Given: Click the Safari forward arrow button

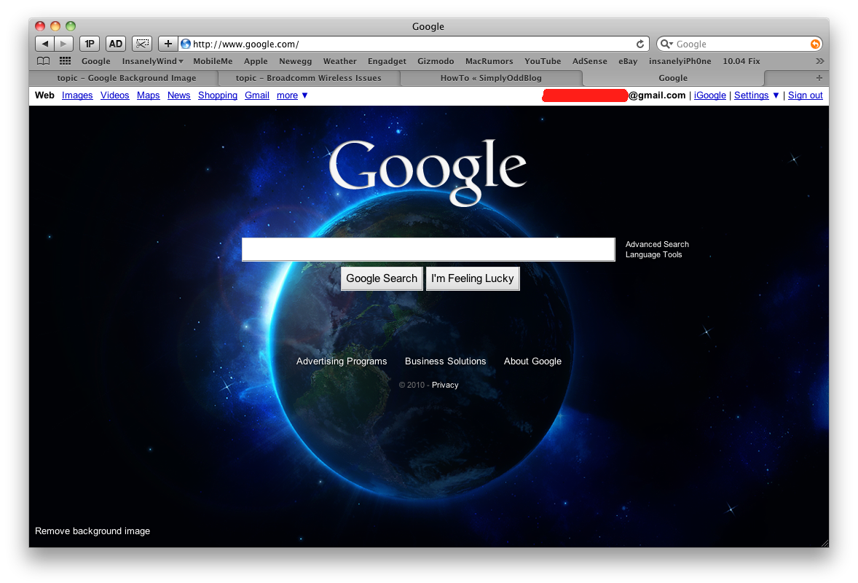Looking at the screenshot, I should coord(63,44).
